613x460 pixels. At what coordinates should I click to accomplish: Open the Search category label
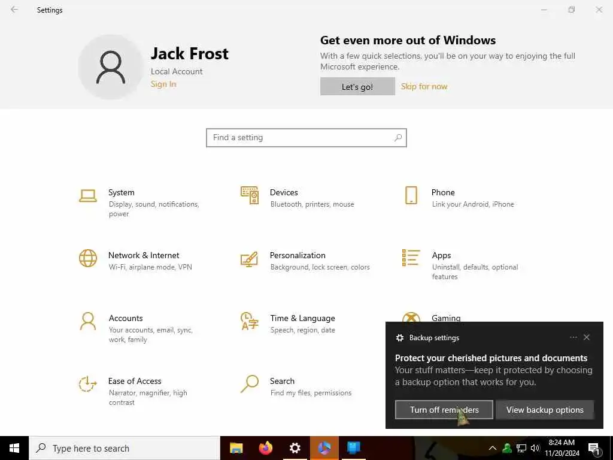283,381
